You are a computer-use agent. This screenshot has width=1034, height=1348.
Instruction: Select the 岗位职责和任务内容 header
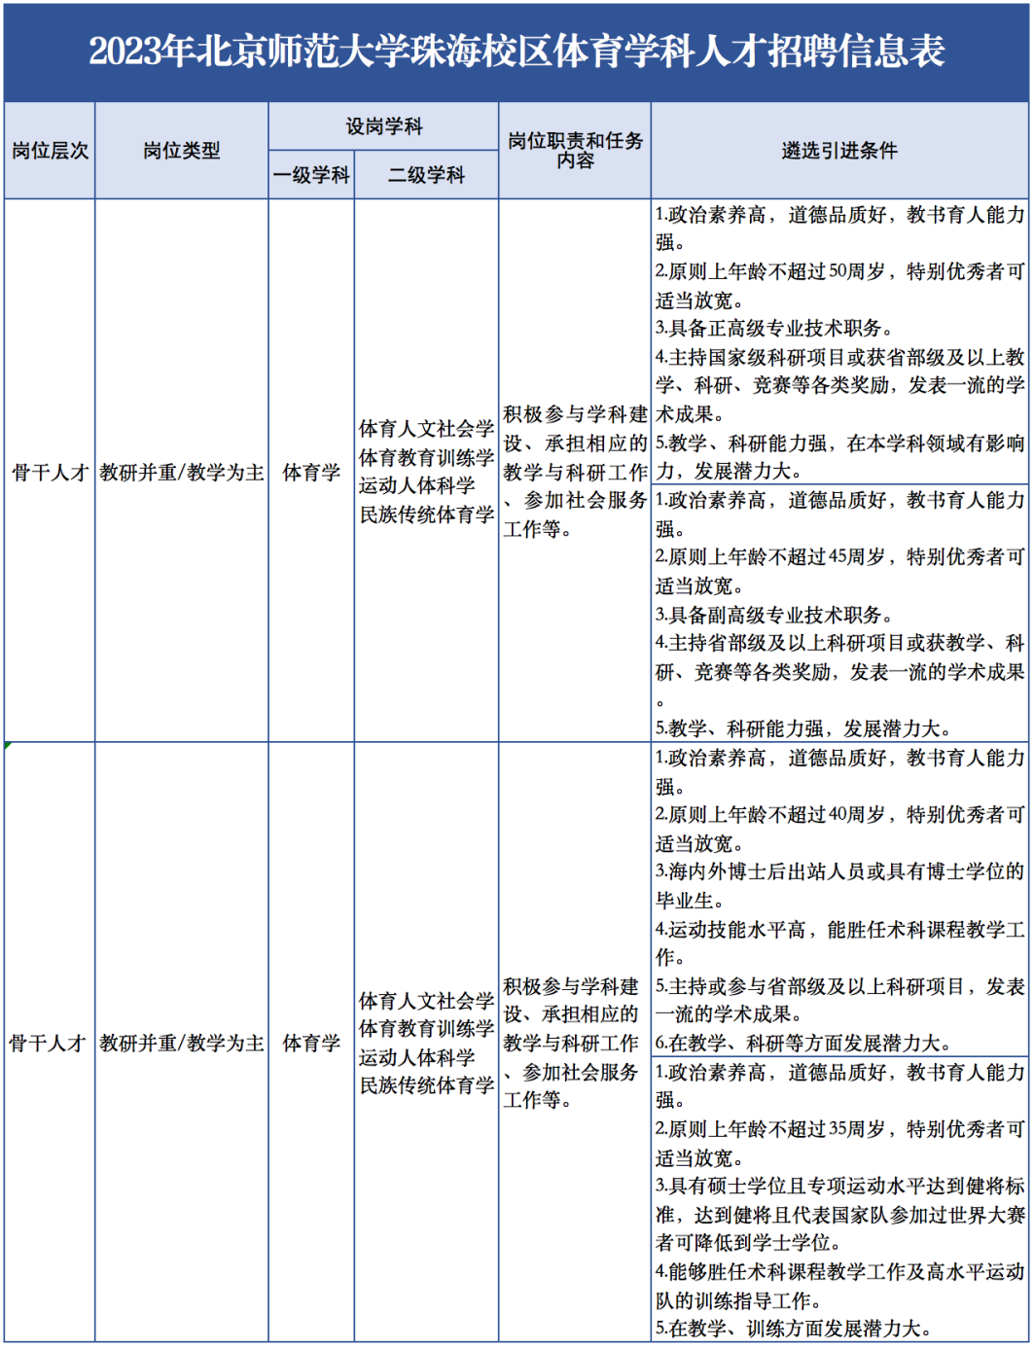575,151
